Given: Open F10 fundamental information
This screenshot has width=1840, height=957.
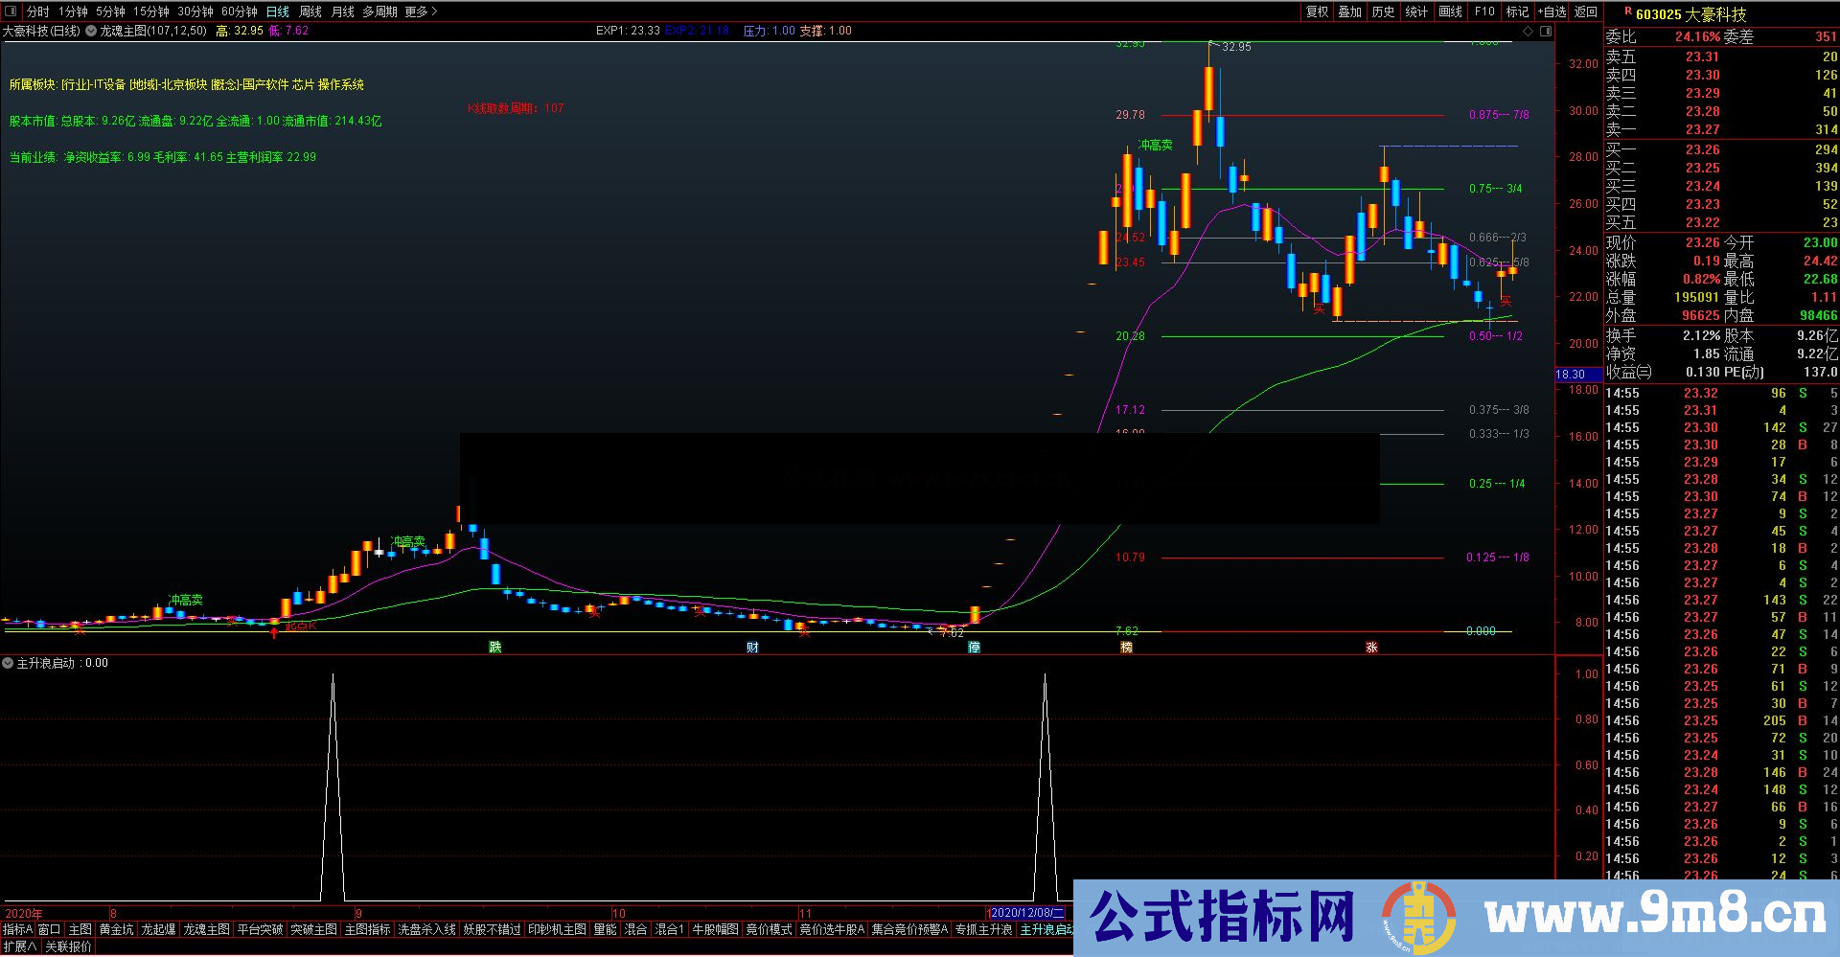Looking at the screenshot, I should (x=1484, y=11).
